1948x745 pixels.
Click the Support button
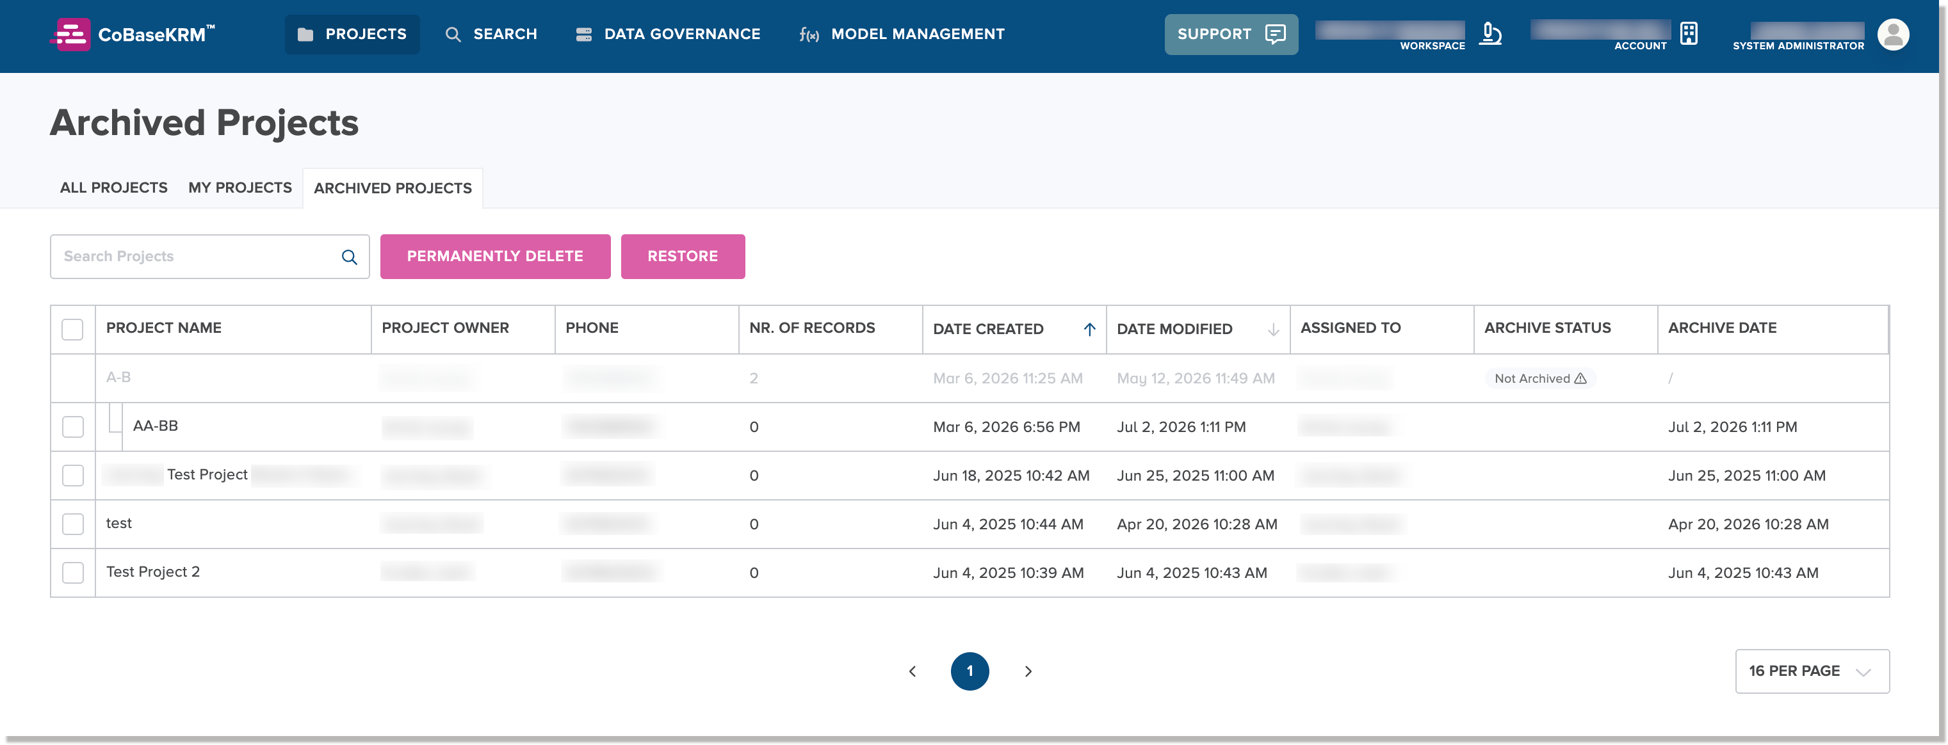coord(1231,34)
